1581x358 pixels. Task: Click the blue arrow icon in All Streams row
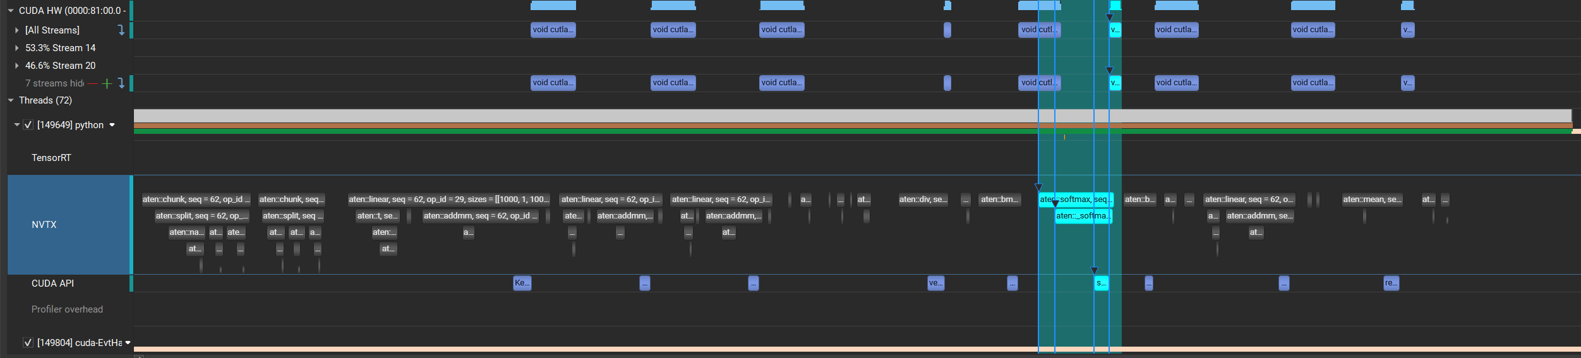pyautogui.click(x=121, y=30)
